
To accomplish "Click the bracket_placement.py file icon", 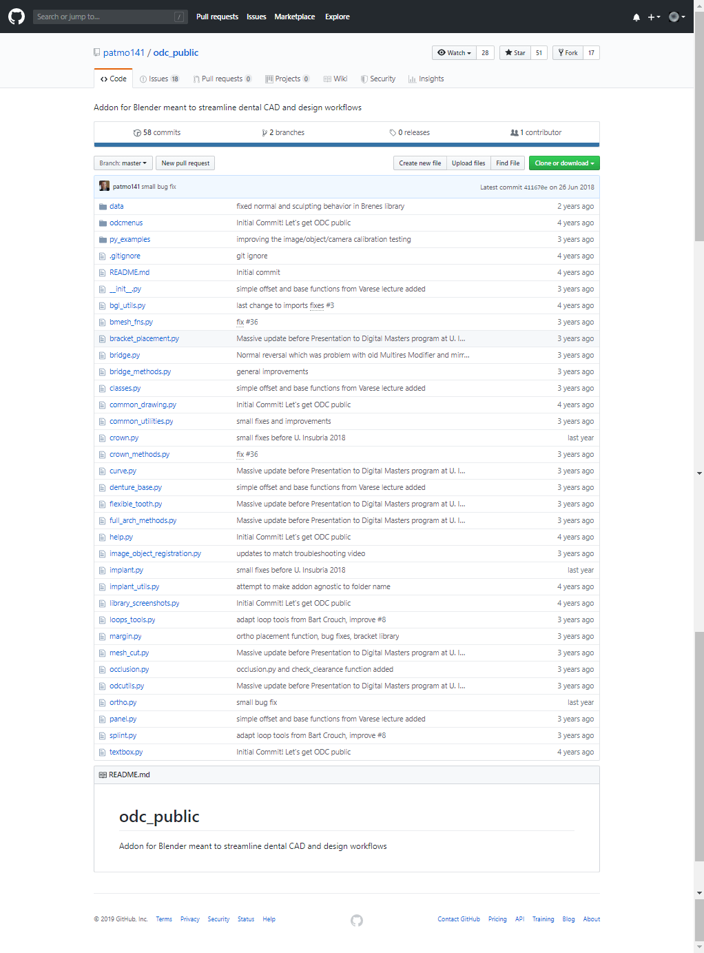I will pos(102,339).
